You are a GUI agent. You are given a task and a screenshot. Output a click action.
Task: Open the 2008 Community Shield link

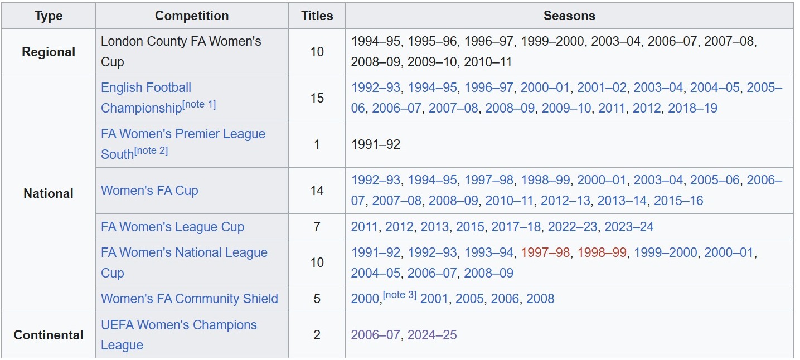[x=540, y=299]
